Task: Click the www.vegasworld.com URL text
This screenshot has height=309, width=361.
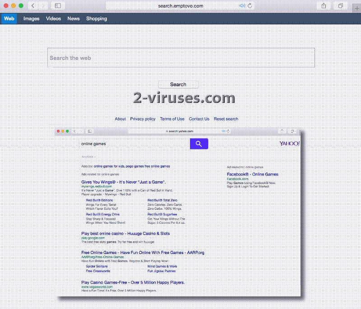Action: [x=97, y=287]
